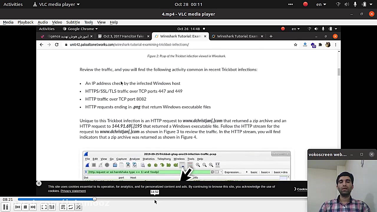The image size is (377, 212).
Task: Reload the page in recorded Chrome
Action: click(57, 44)
